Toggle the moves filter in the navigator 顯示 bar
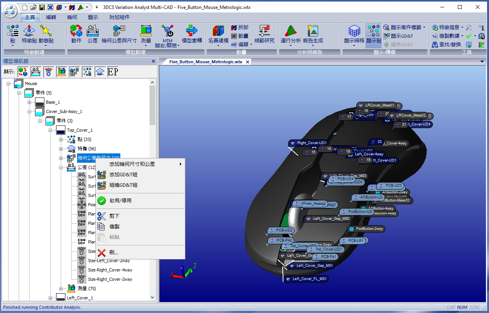Image resolution: width=489 pixels, height=313 pixels. tap(23, 72)
